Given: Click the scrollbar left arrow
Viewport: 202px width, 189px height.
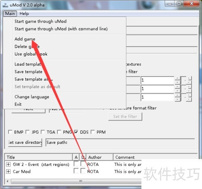Looking at the screenshot, I should pos(8,181).
